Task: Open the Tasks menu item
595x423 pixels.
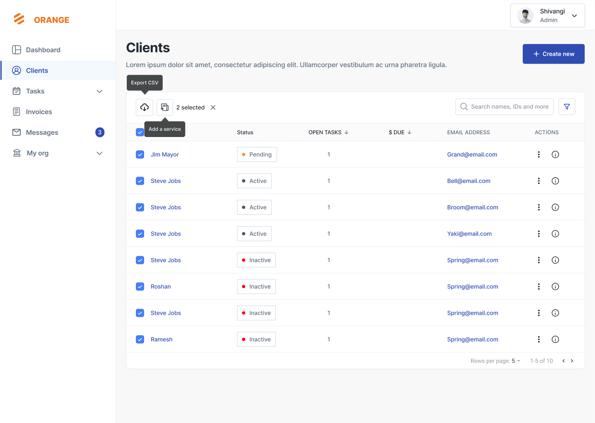Action: click(x=58, y=91)
